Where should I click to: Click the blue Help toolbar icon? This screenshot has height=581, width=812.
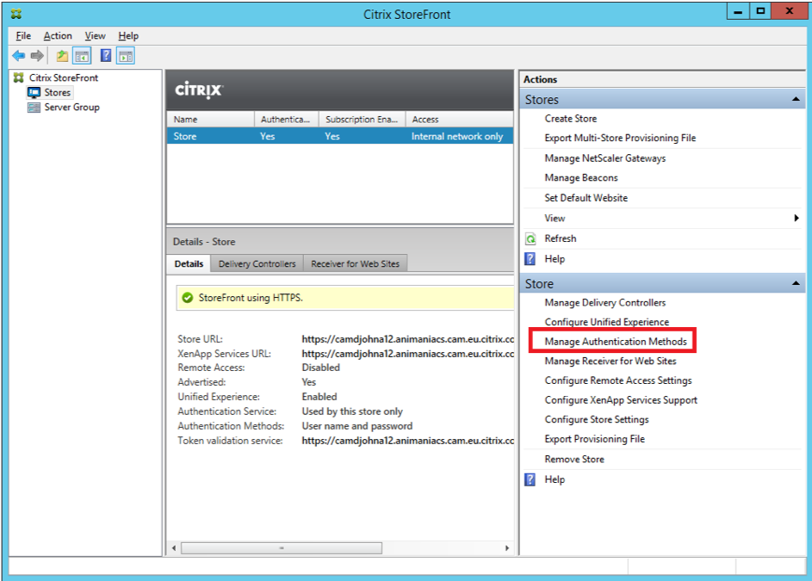[x=106, y=56]
